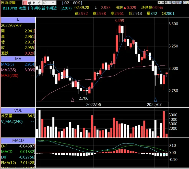The width and height of the screenshot is (189, 169).
Task: Click the blue save disk icon
Action: pos(181,2)
